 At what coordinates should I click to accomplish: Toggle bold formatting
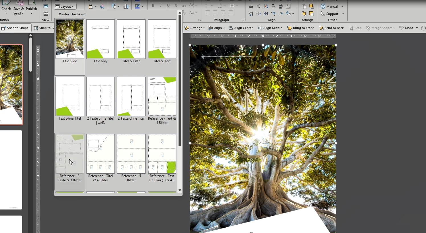point(153,6)
